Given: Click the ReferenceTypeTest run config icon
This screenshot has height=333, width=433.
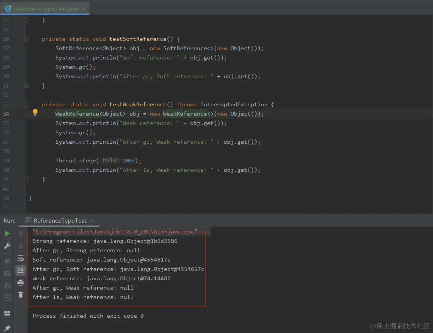Looking at the screenshot, I should pos(28,220).
